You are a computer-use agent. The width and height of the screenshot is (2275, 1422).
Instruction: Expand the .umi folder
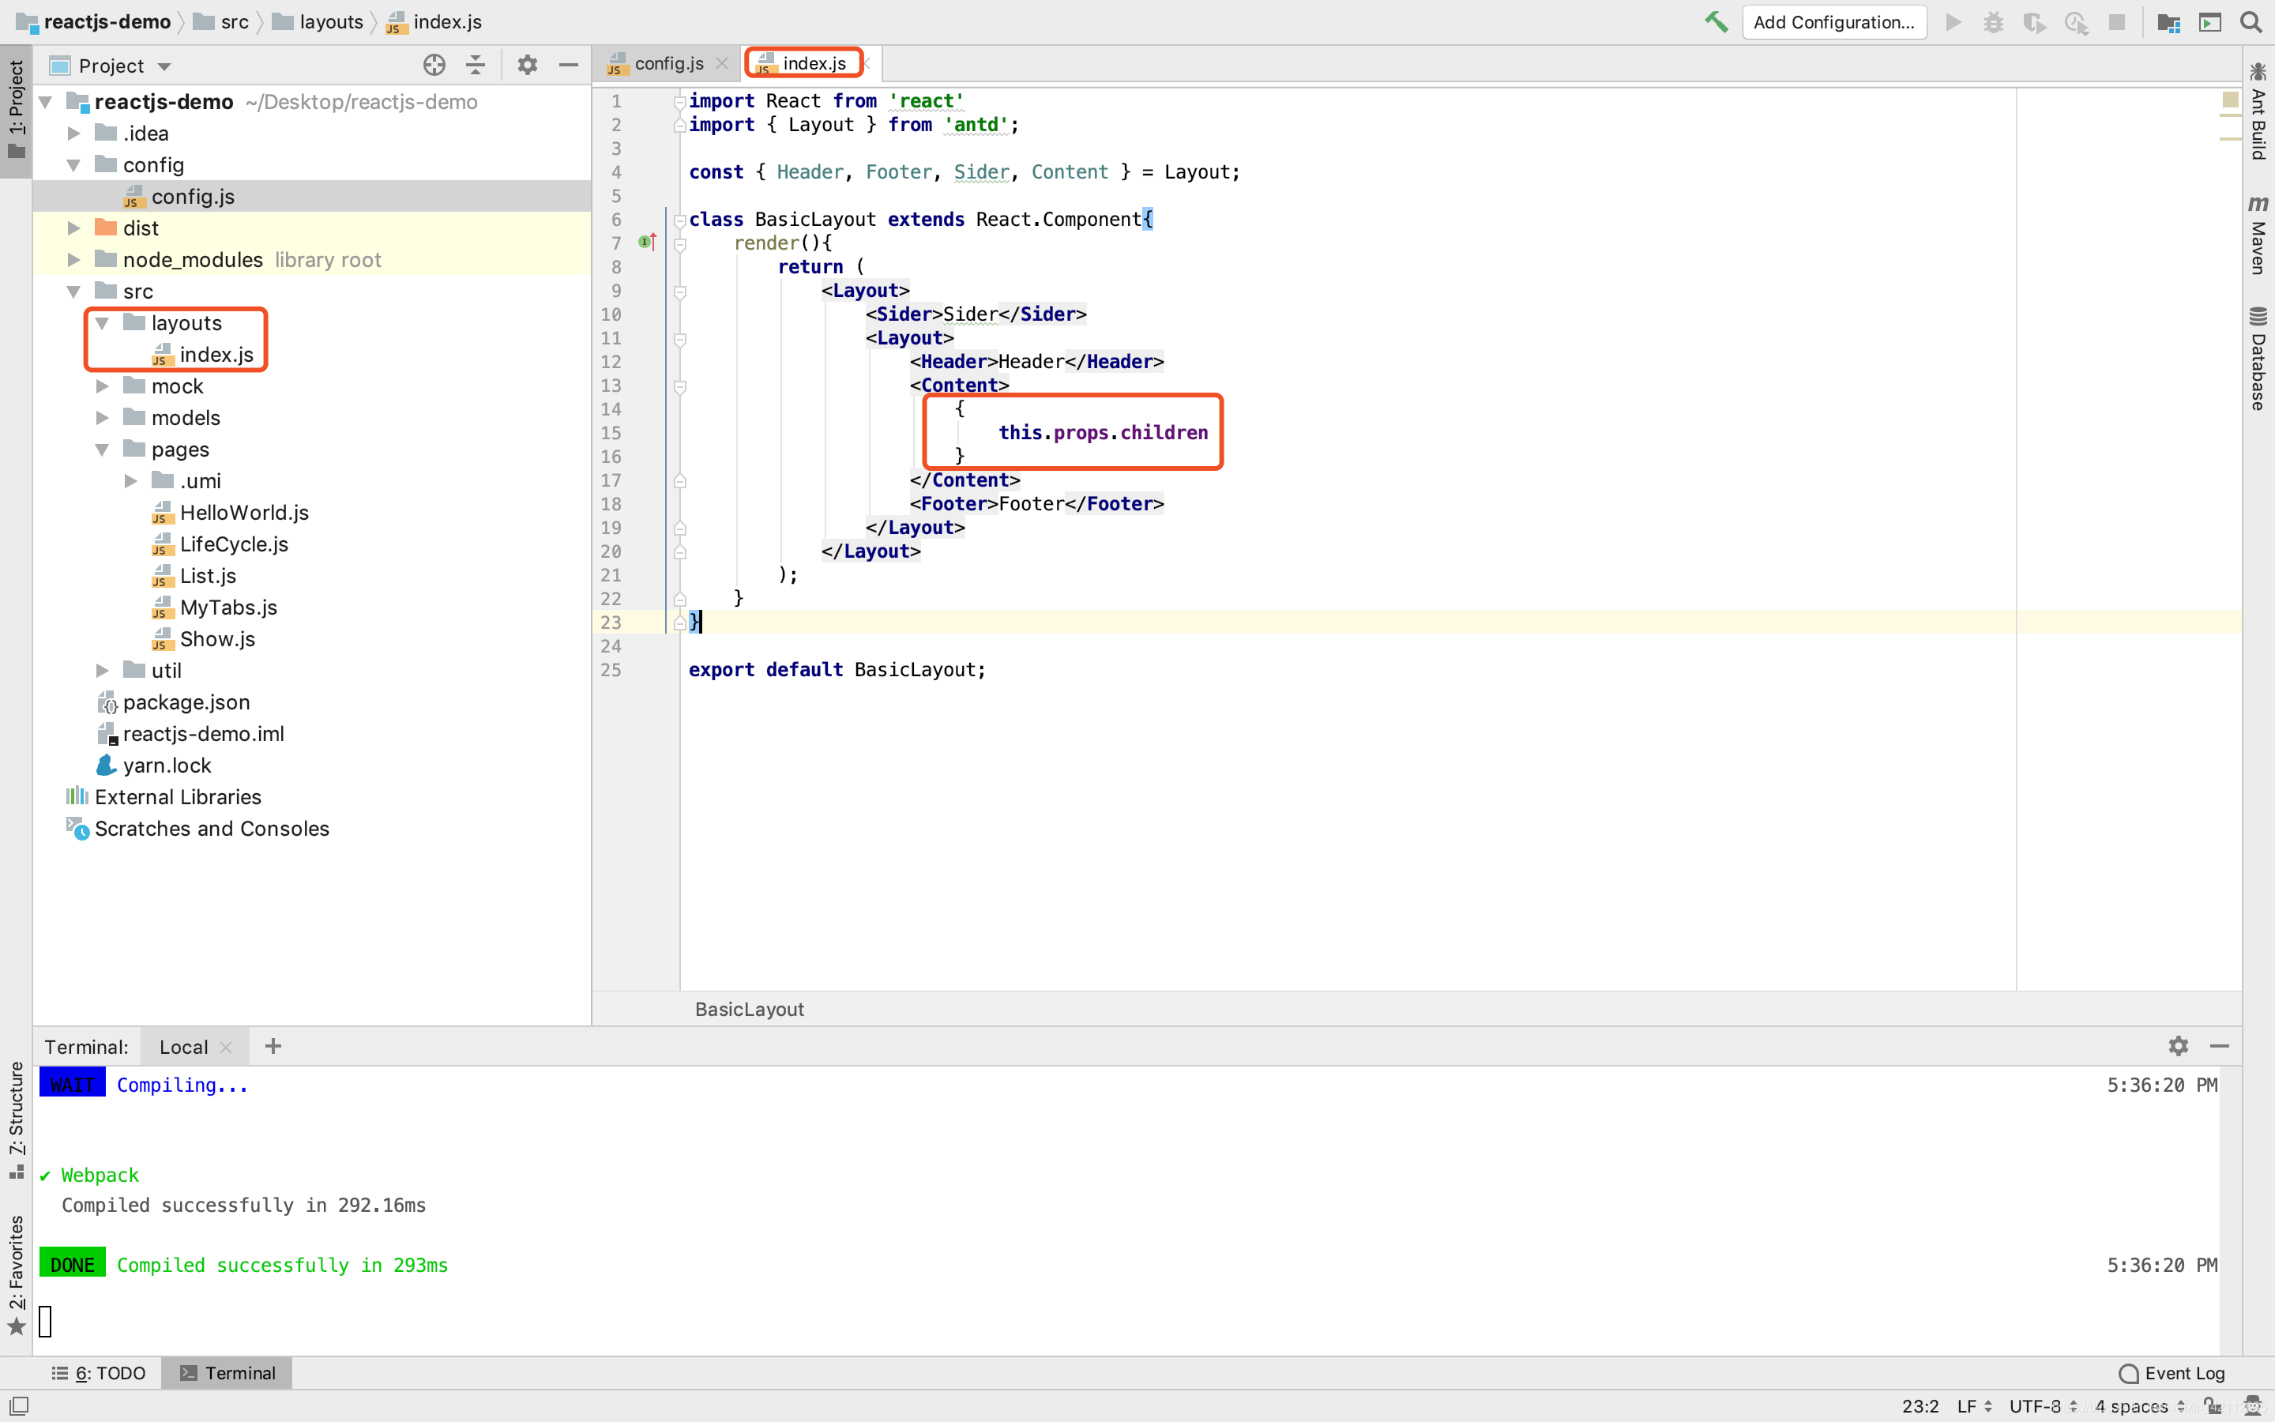pyautogui.click(x=130, y=482)
